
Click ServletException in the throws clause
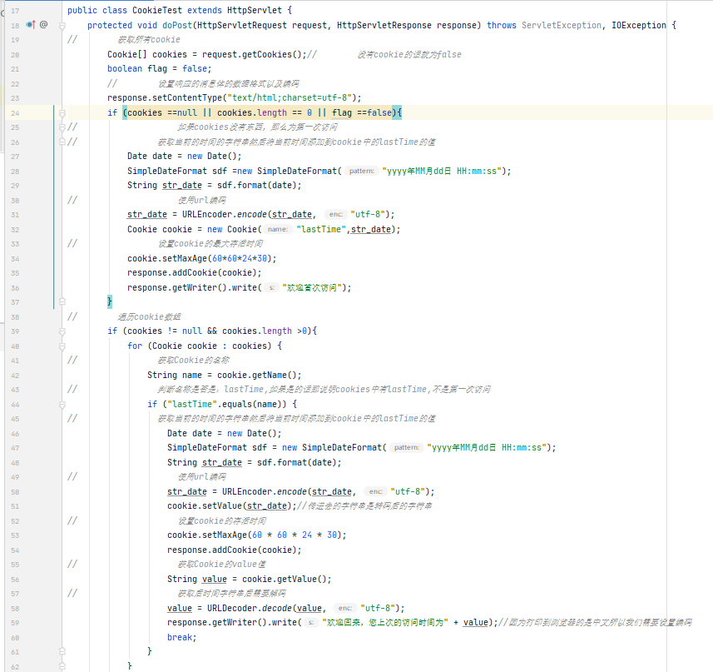[x=561, y=25]
